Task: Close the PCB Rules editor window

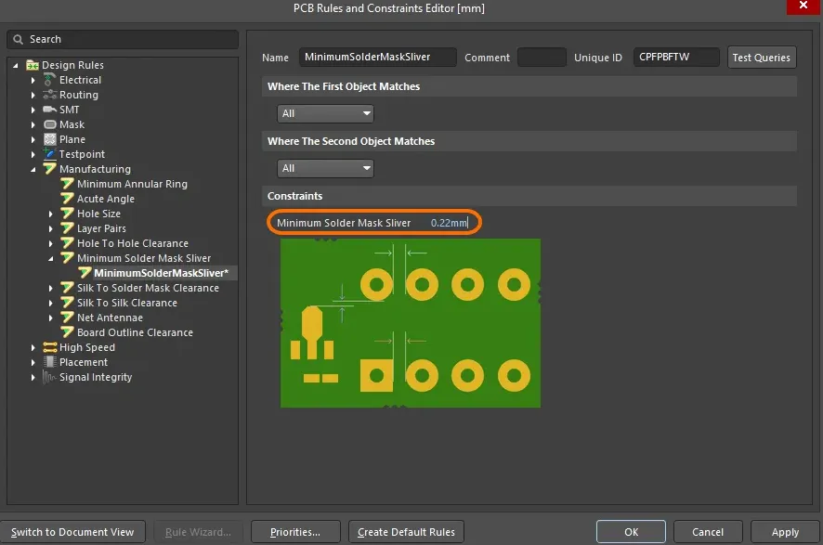Action: 803,6
